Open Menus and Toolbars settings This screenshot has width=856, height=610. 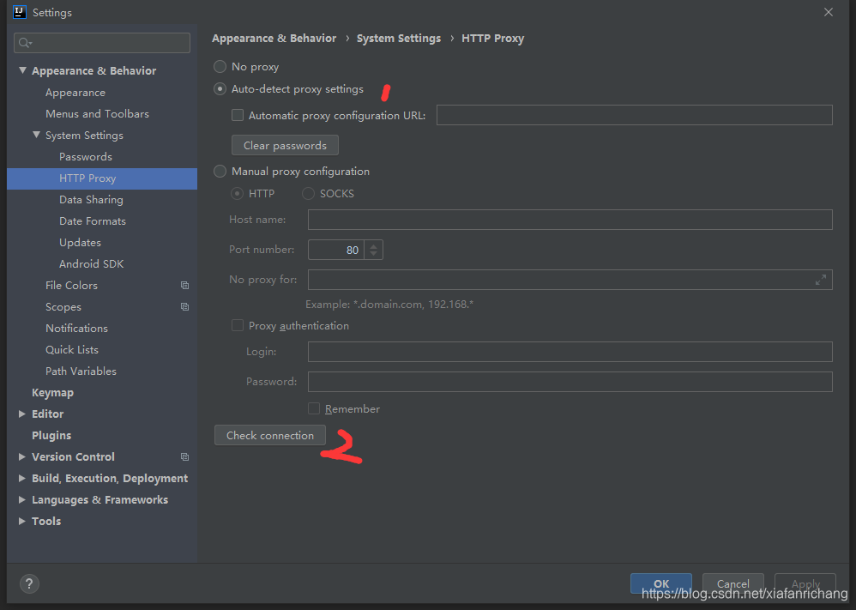click(x=97, y=113)
